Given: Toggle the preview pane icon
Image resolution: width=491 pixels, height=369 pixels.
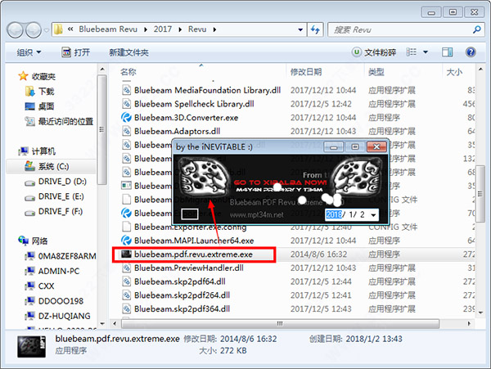Looking at the screenshot, I should (x=447, y=52).
